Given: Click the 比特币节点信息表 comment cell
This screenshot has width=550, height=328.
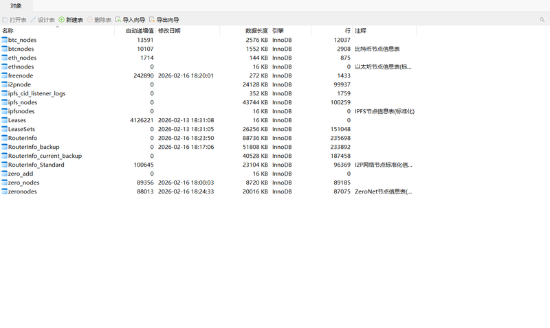Looking at the screenshot, I should (377, 49).
